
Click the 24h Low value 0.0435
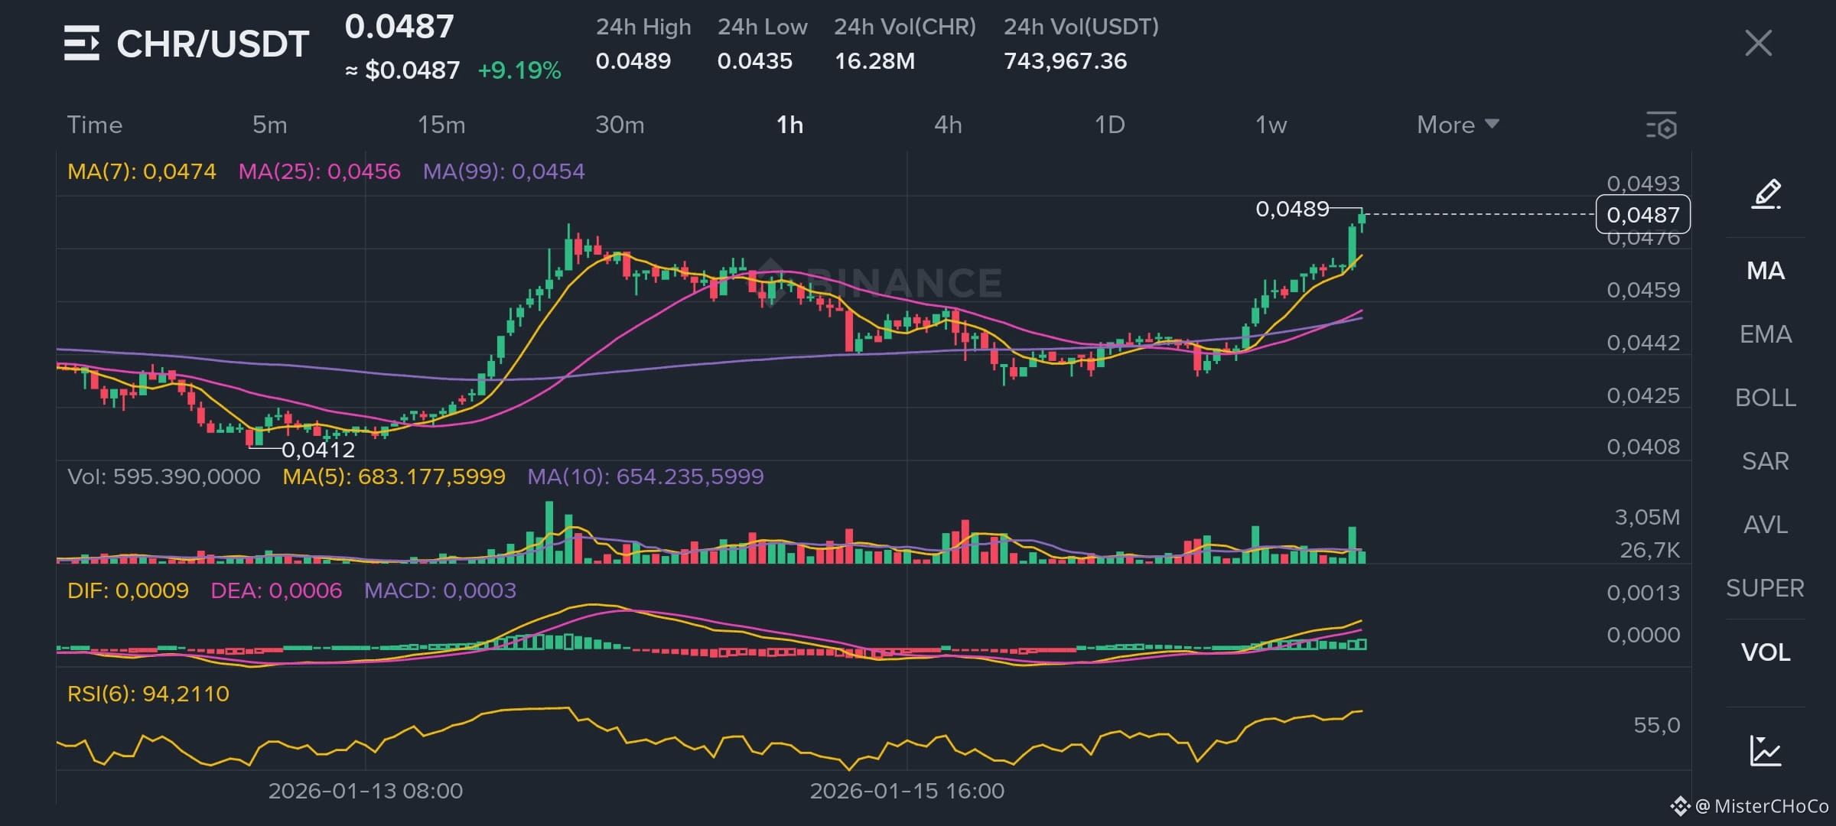pyautogui.click(x=755, y=61)
